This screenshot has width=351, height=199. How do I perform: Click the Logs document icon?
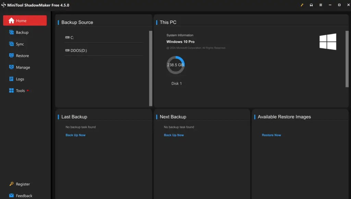(x=11, y=79)
